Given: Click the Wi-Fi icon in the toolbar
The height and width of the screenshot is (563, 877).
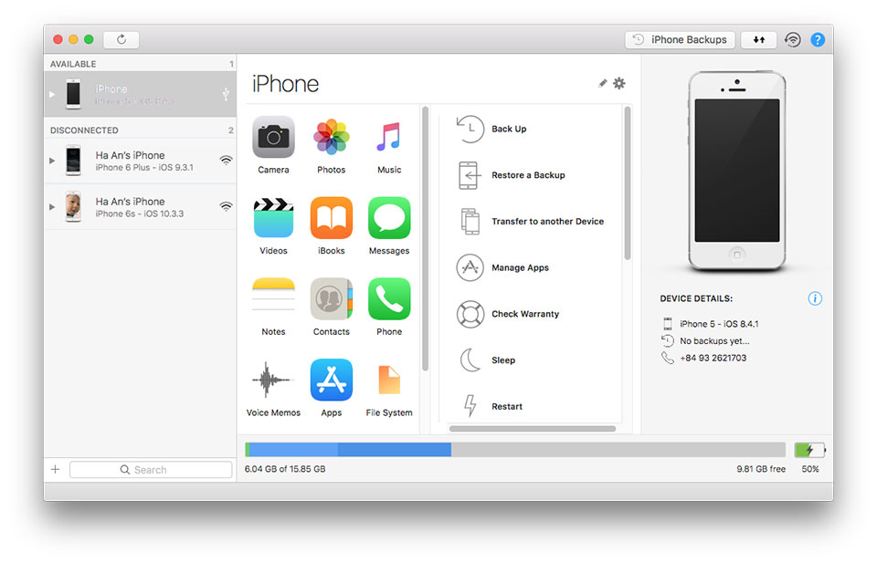Looking at the screenshot, I should 793,39.
